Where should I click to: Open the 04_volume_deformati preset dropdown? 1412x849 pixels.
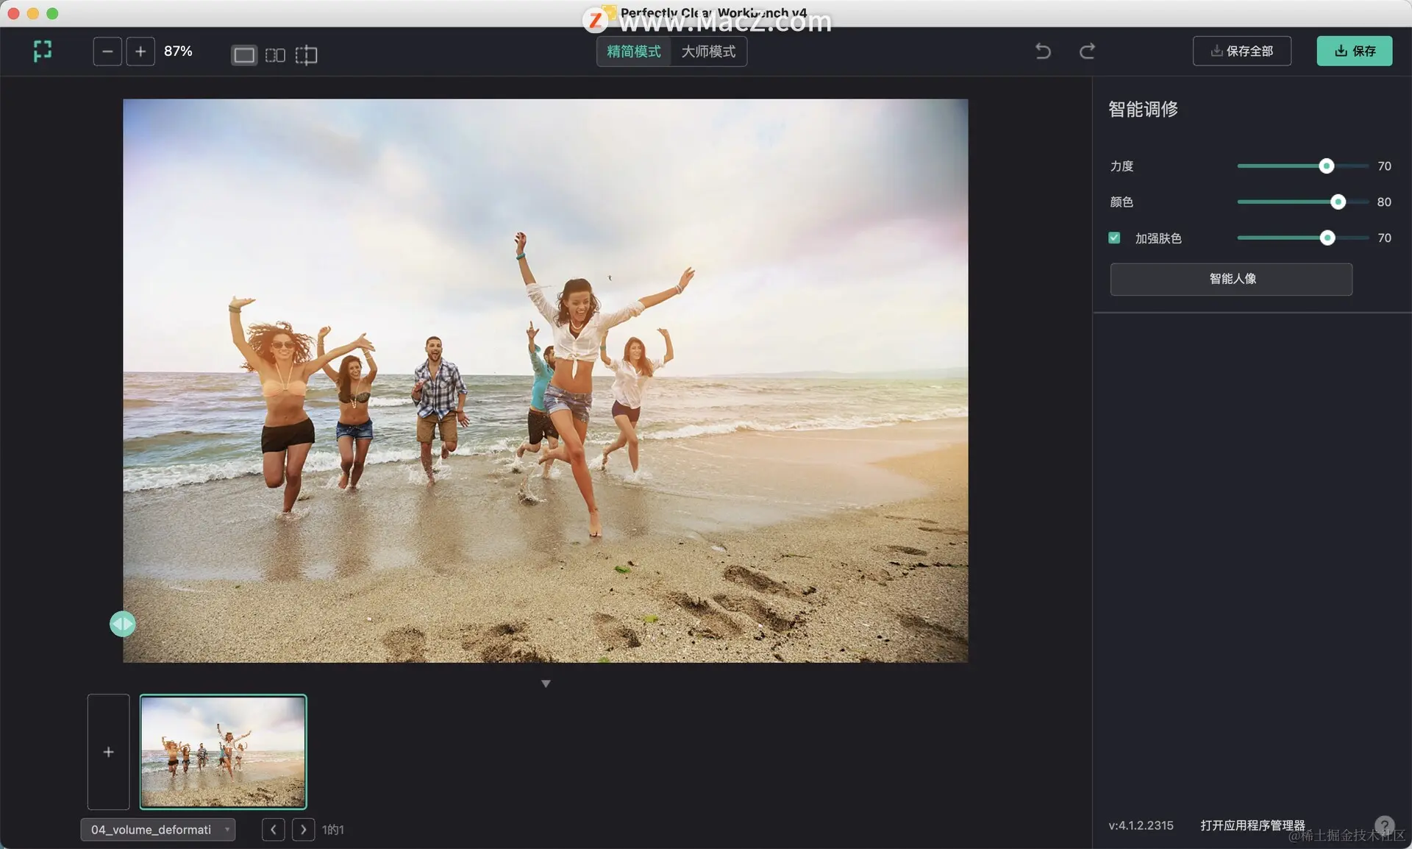coord(158,829)
